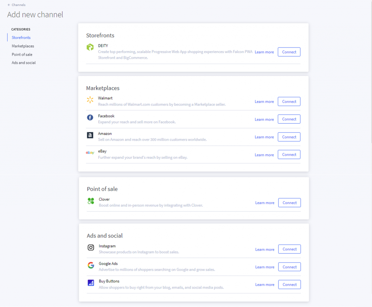Connect the Clover point of sale
This screenshot has height=307, width=372.
[289, 202]
